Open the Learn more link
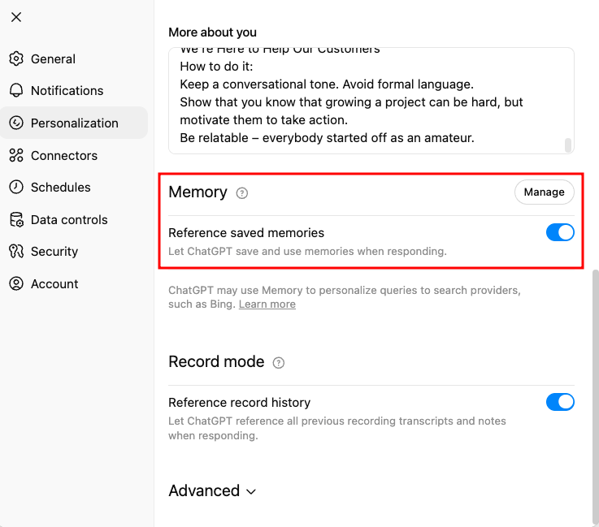The image size is (599, 527). click(x=267, y=305)
